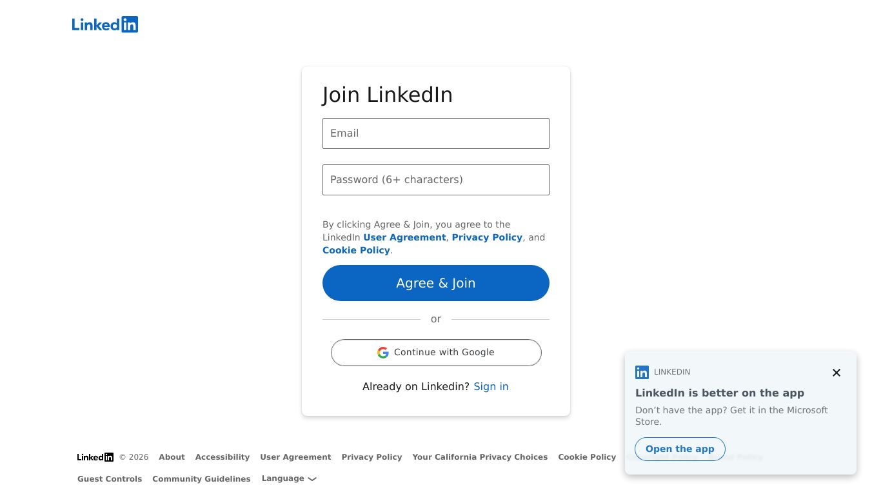
Task: Open the Cookie Policy link in form
Action: pyautogui.click(x=356, y=250)
